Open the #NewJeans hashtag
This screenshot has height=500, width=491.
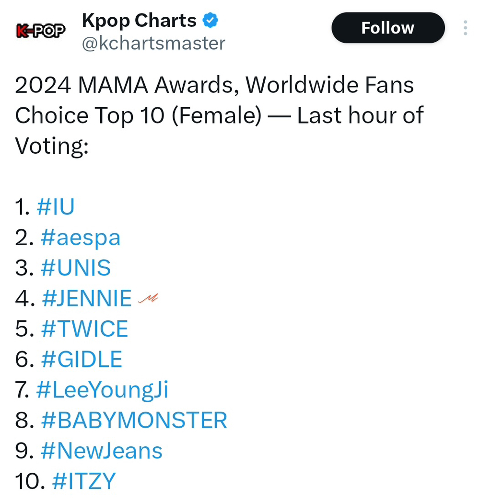coord(102,451)
